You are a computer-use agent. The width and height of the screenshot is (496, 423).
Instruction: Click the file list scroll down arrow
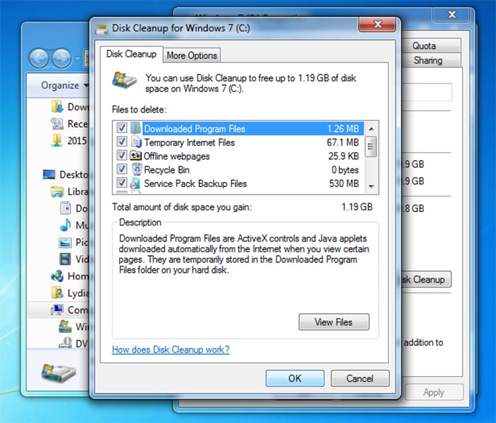pos(371,186)
